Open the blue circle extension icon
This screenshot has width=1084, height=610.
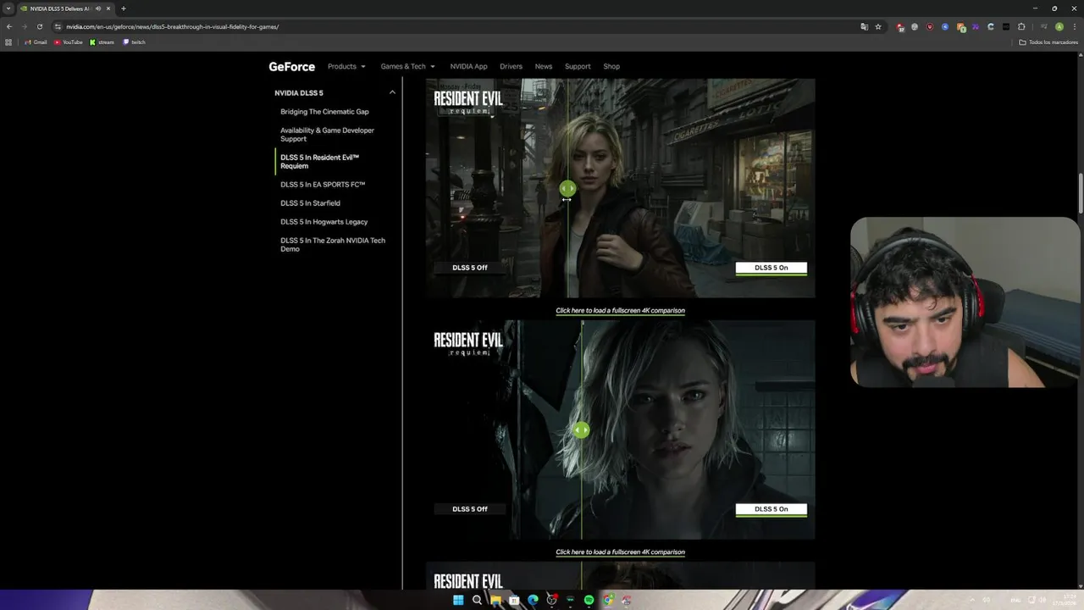(x=945, y=26)
